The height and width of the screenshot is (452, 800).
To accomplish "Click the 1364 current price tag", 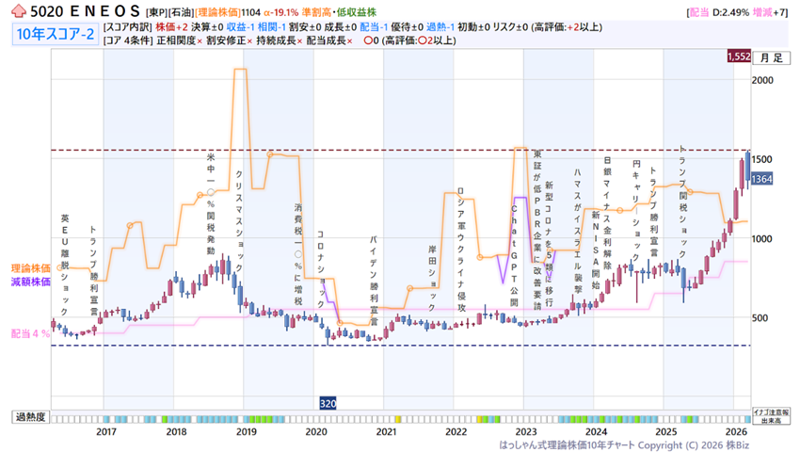I will [x=763, y=178].
